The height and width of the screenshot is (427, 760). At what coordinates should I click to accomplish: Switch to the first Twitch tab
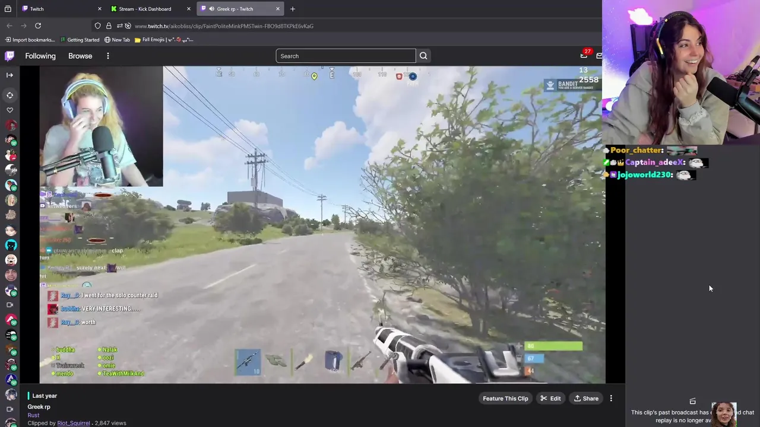[x=59, y=9]
